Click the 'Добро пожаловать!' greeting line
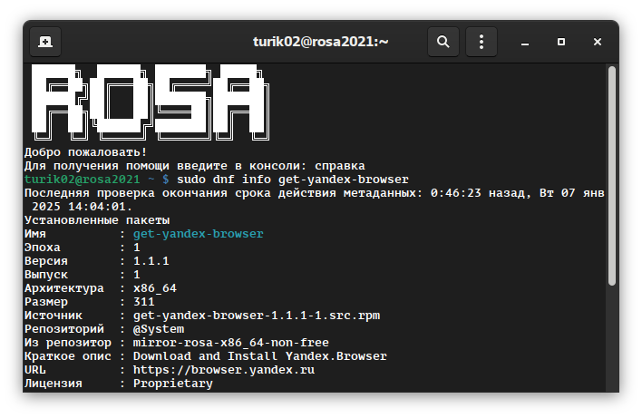This screenshot has width=642, height=418. pos(85,152)
